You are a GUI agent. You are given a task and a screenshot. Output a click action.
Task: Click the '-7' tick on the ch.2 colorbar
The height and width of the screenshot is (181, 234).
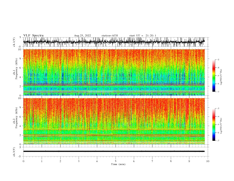(x=218, y=140)
